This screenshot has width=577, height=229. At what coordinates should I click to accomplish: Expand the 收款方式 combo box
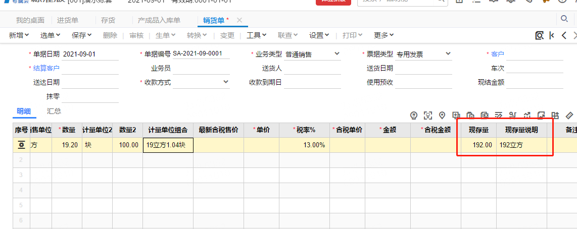[226, 82]
